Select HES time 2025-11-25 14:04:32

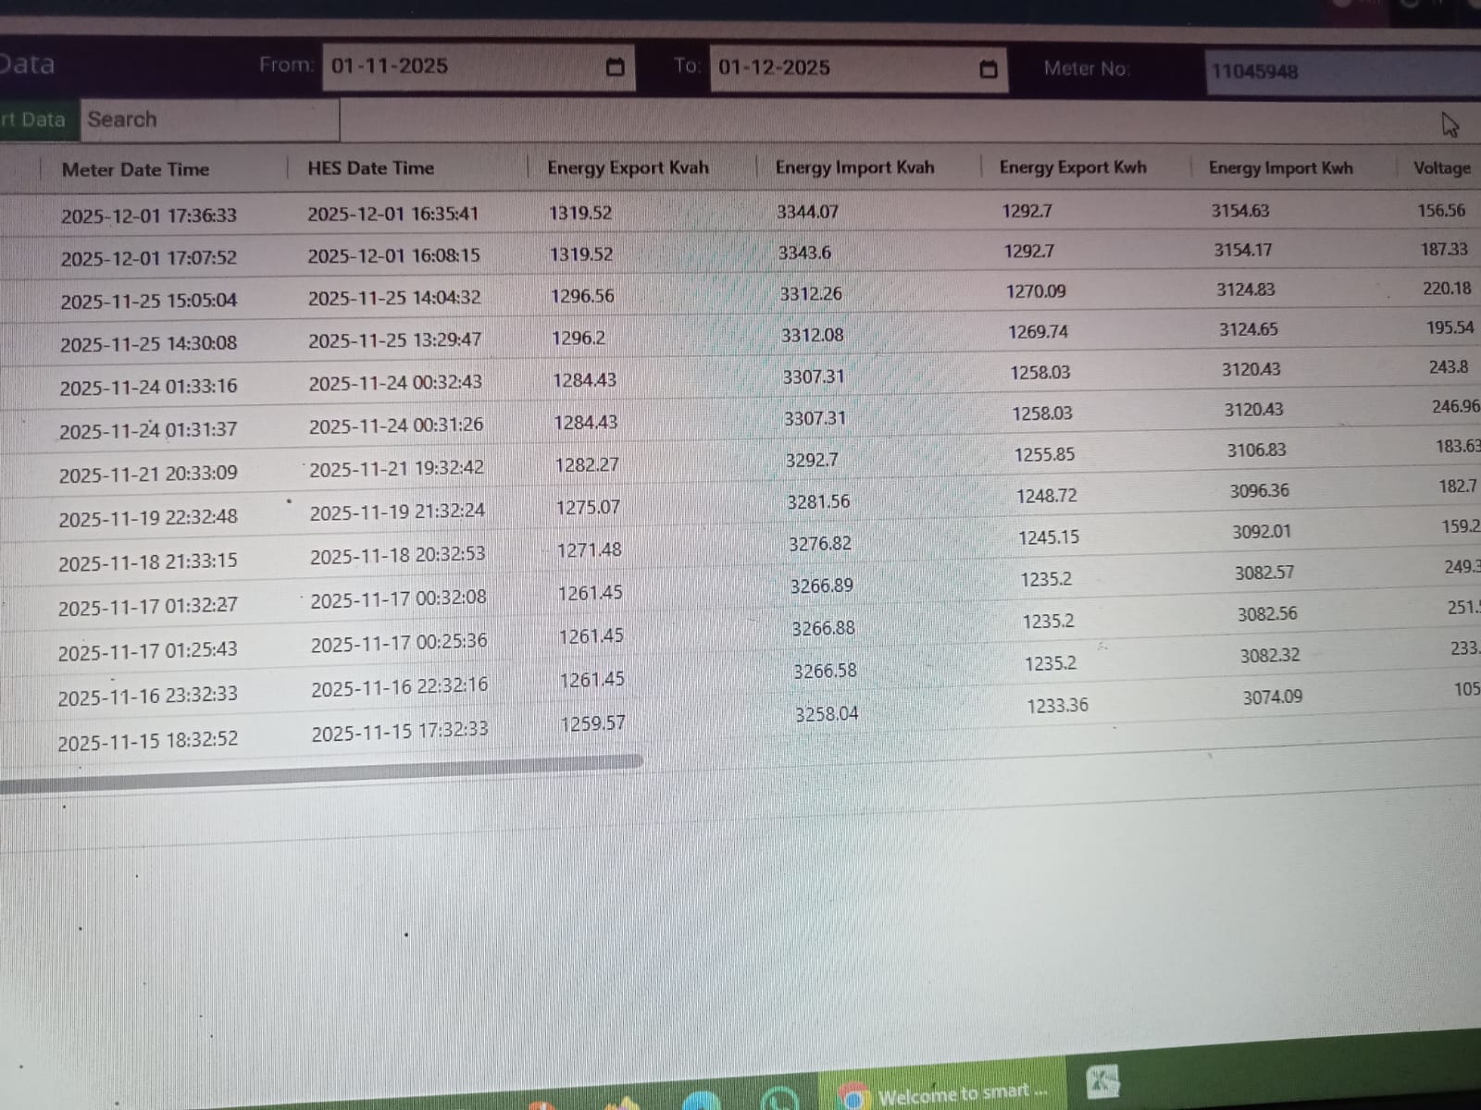click(x=394, y=298)
